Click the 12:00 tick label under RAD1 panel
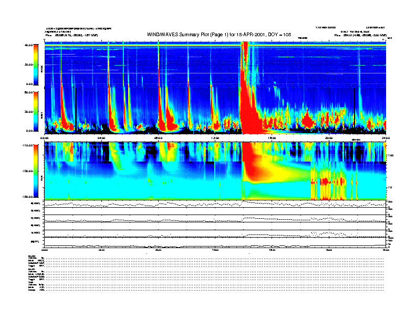 (x=215, y=138)
